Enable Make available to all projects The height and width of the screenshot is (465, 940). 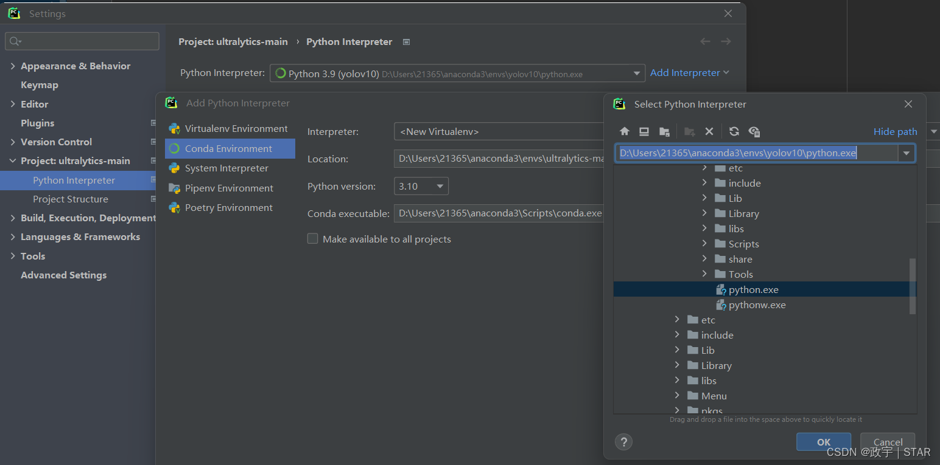(x=313, y=239)
